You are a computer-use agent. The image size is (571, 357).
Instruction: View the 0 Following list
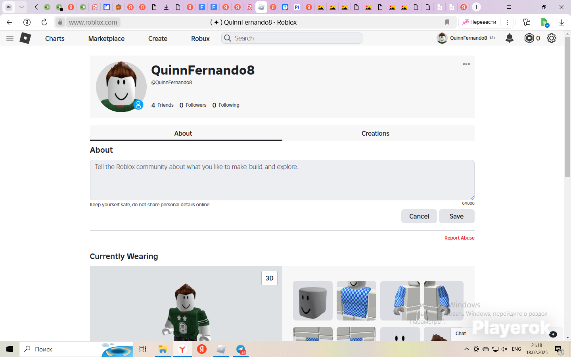point(226,105)
